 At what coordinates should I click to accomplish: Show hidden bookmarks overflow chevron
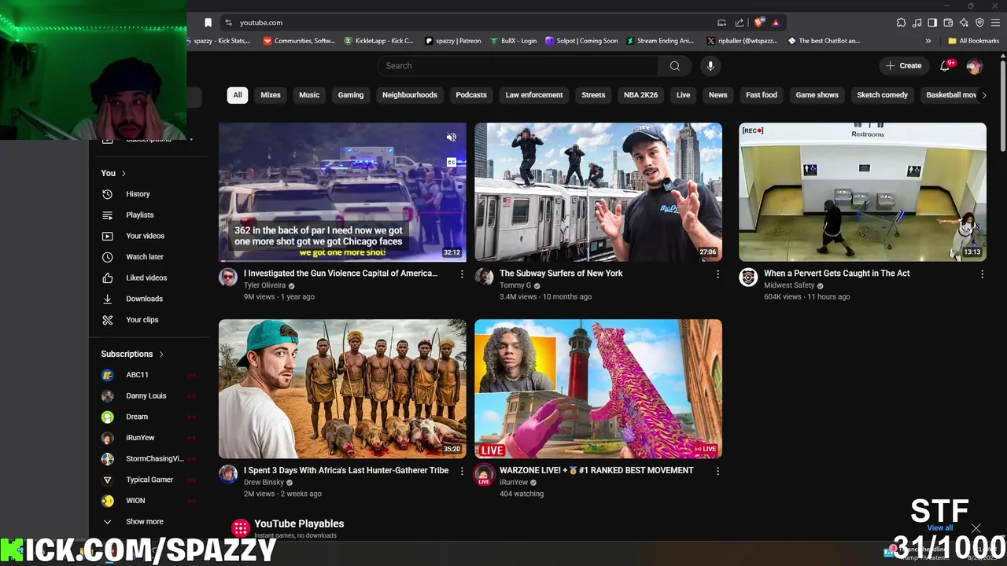[x=928, y=41]
